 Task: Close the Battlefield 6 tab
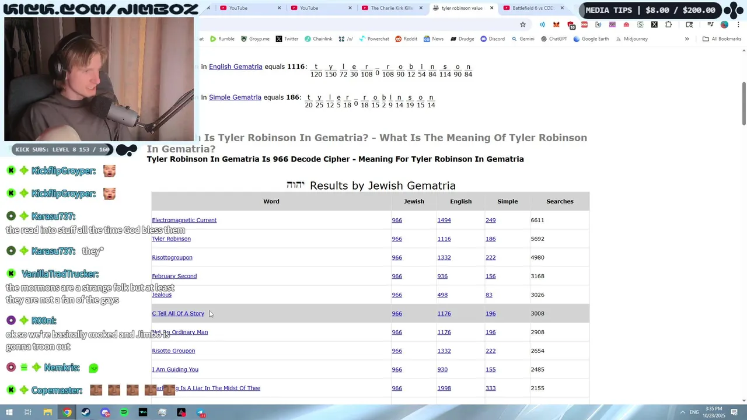[562, 8]
